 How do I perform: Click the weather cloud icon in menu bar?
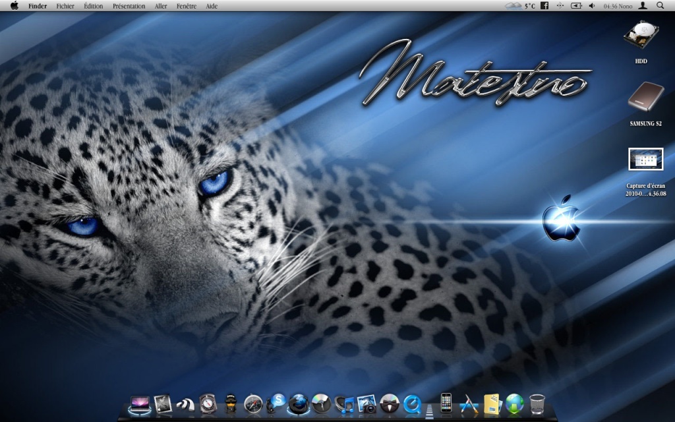(513, 6)
